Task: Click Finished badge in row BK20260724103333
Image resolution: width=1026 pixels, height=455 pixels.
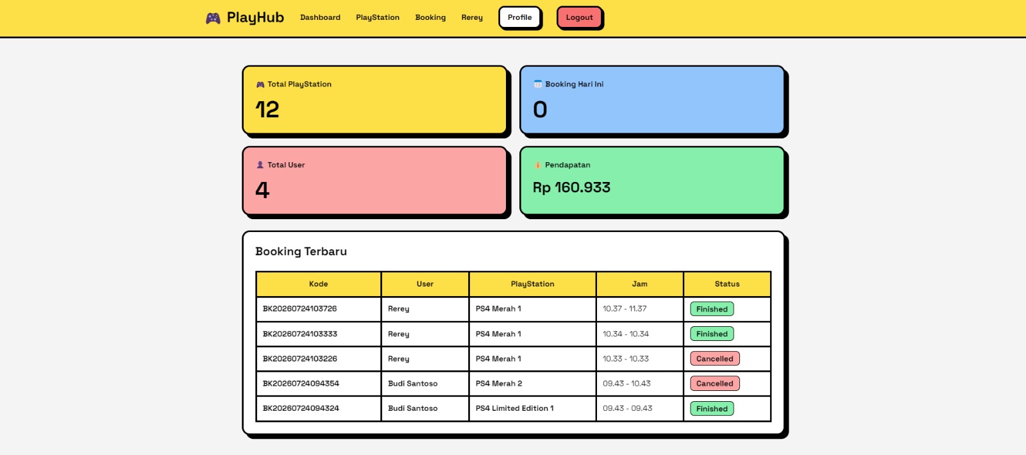Action: pos(712,334)
